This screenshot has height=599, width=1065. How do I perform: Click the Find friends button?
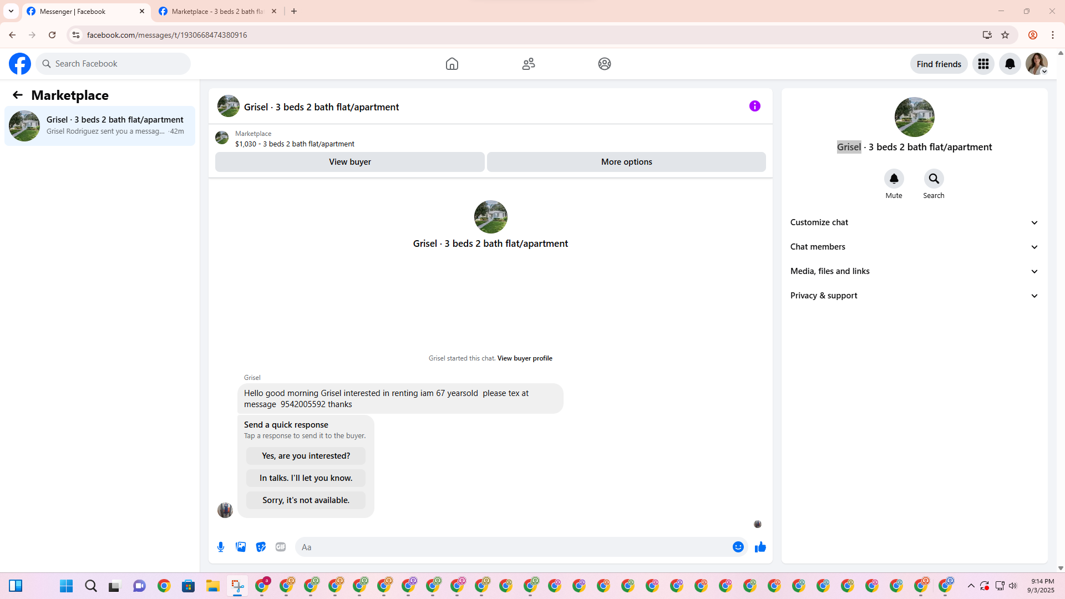939,64
